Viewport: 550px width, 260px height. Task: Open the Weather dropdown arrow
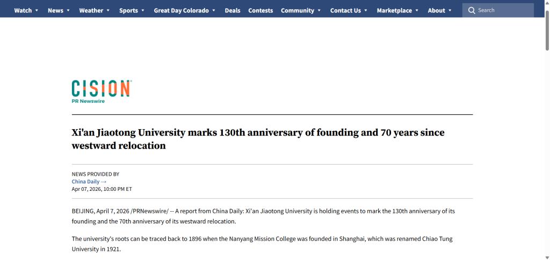108,11
